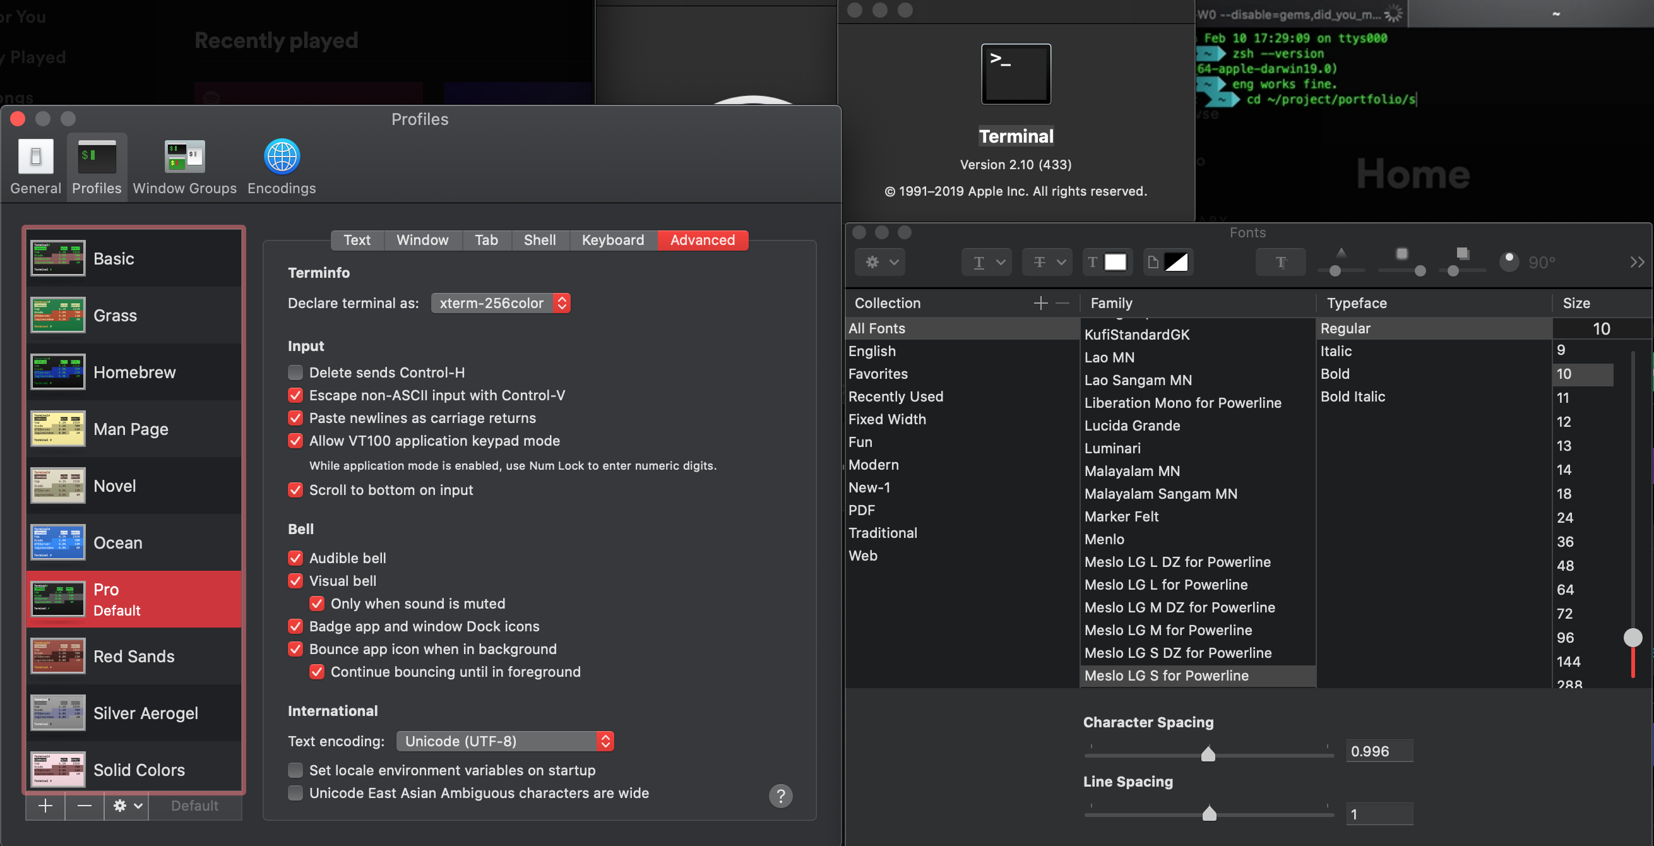Add a new font collection with plus
1654x846 pixels.
[x=1040, y=303]
